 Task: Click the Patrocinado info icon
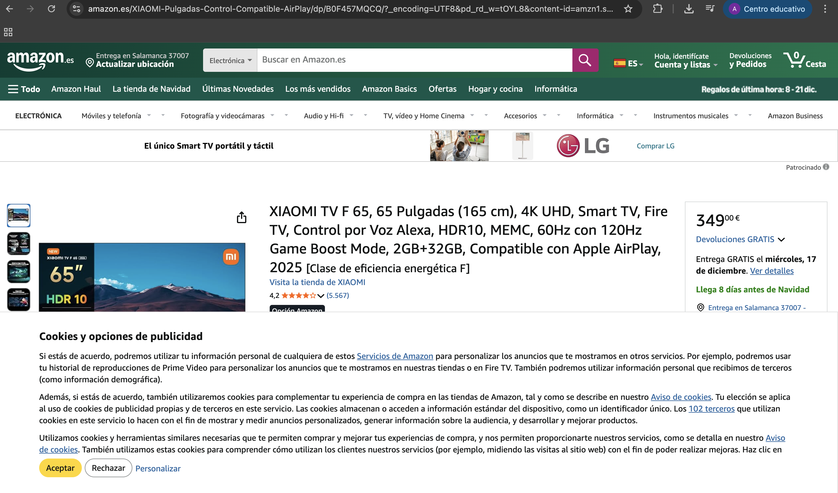pos(826,167)
